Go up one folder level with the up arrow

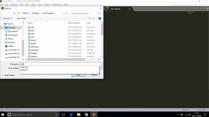tap(14, 13)
